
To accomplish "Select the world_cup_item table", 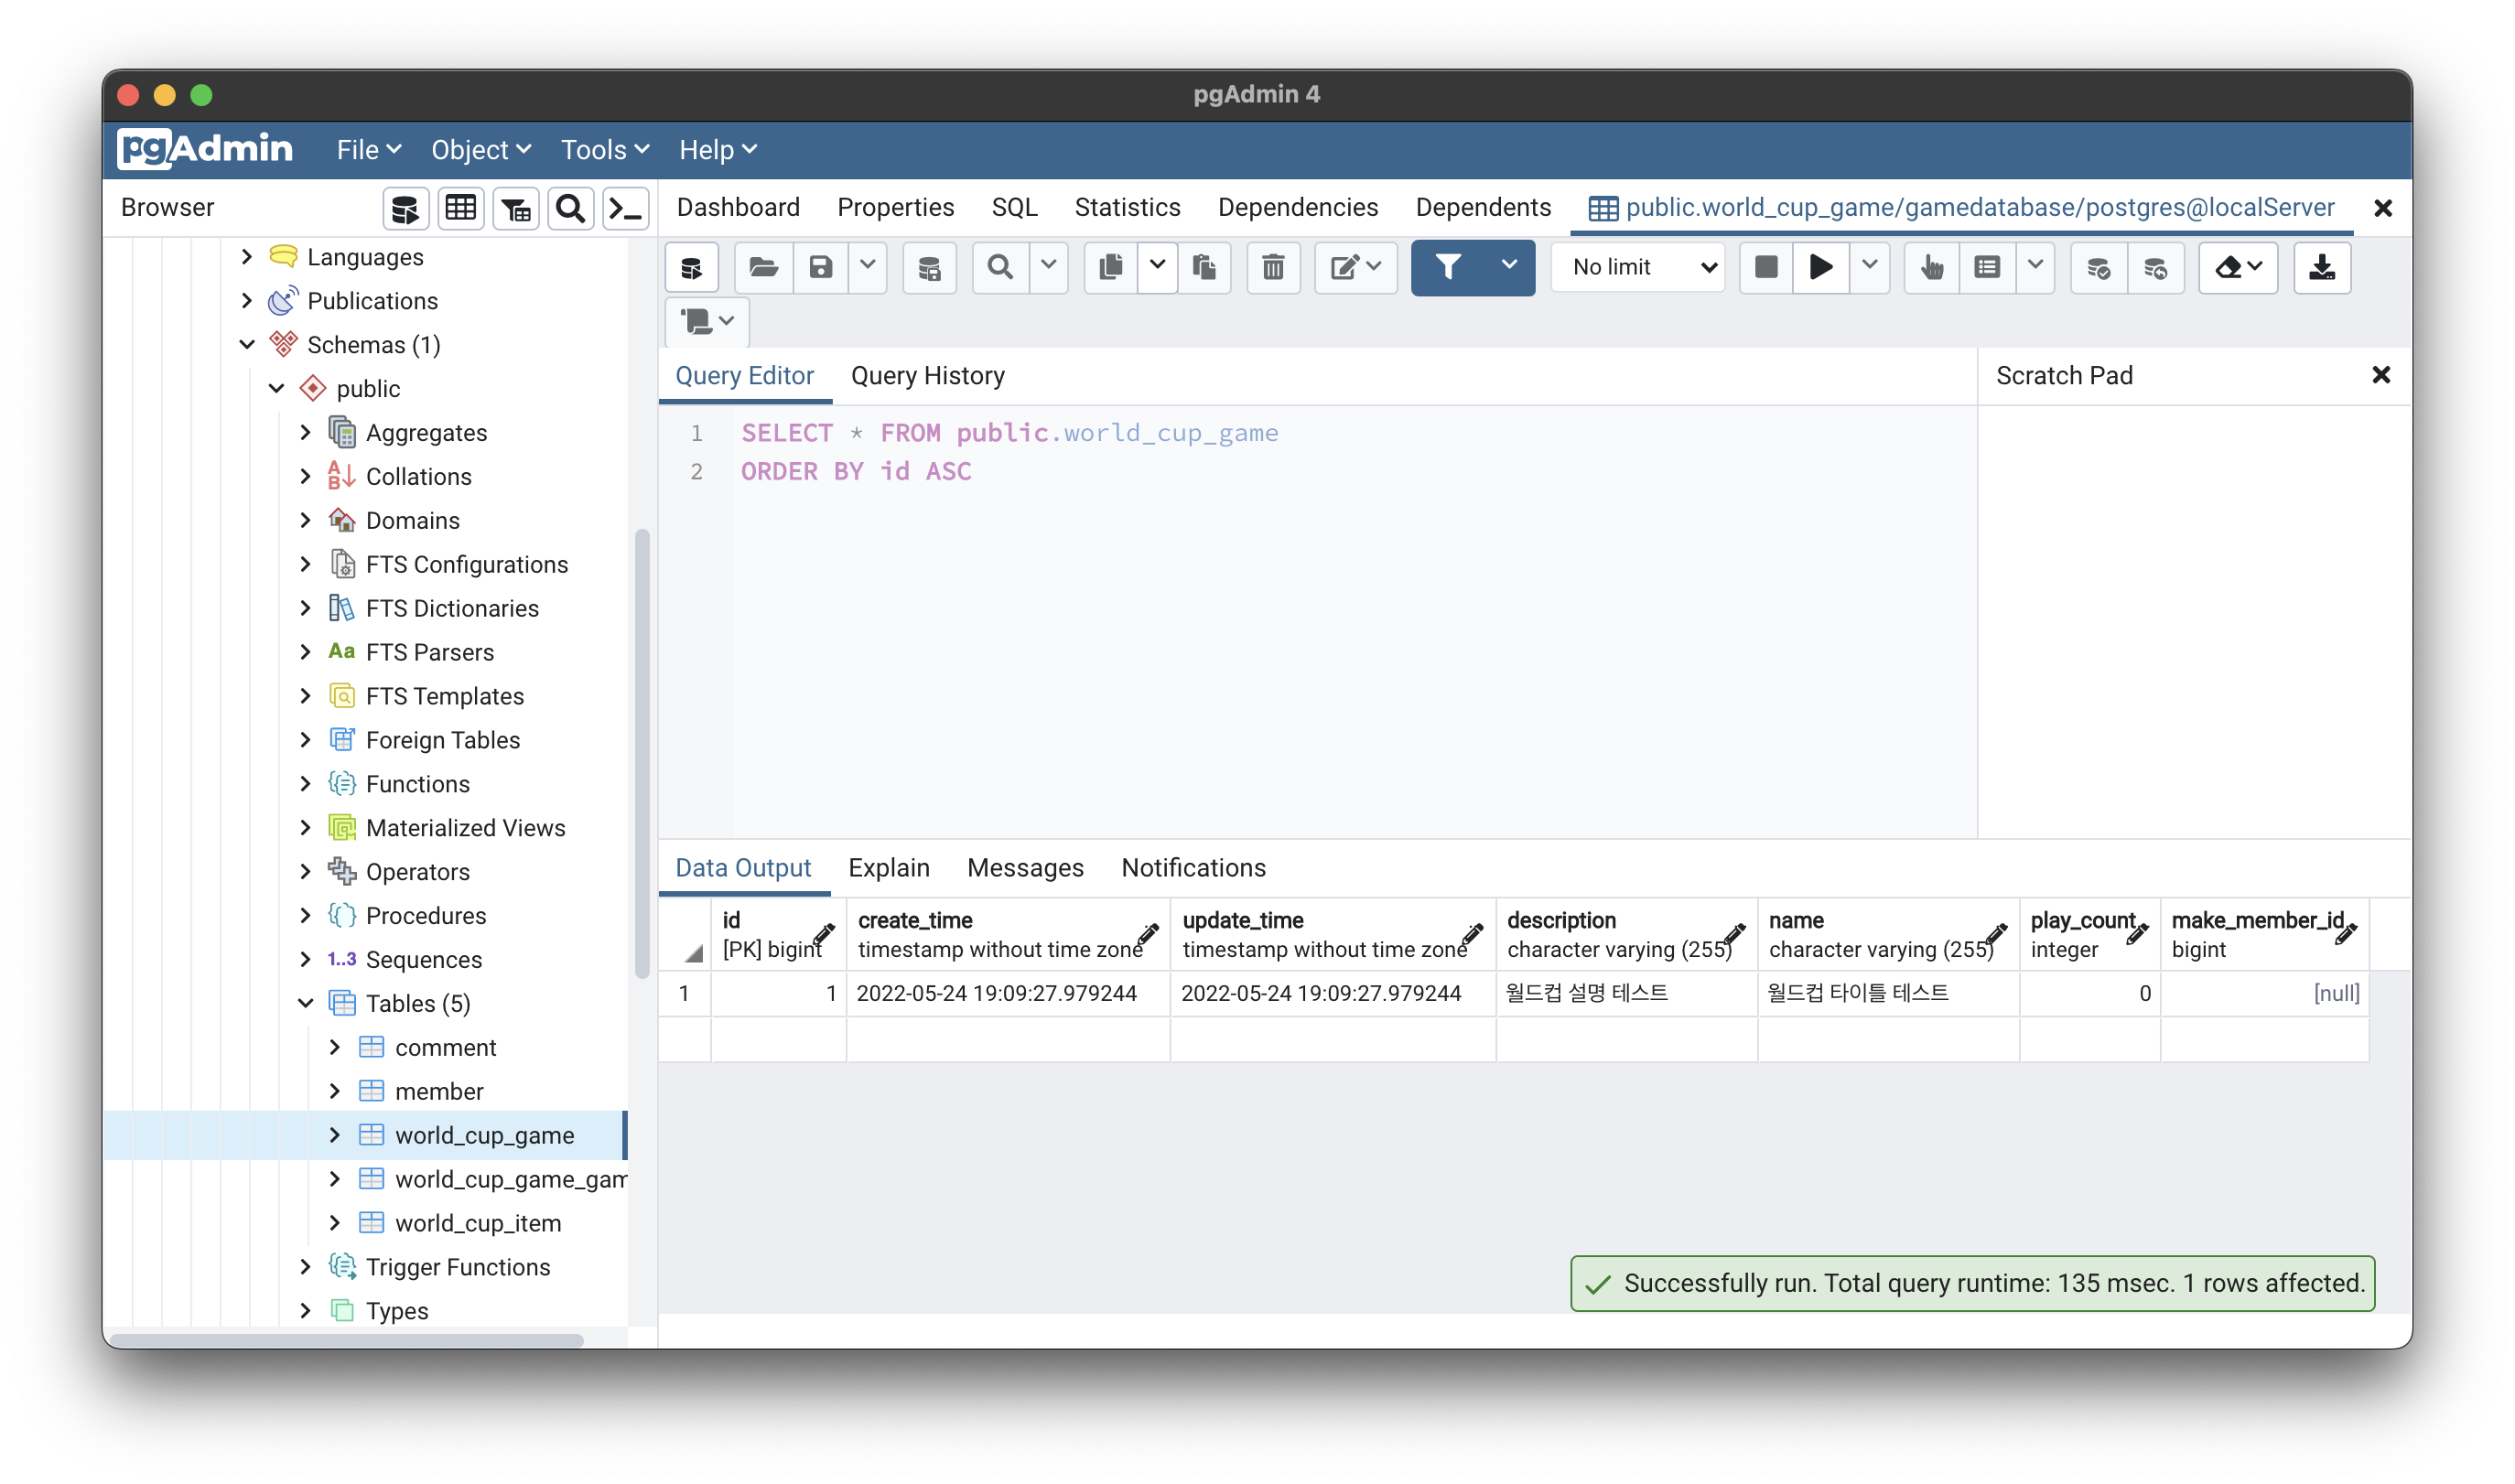I will pos(478,1223).
